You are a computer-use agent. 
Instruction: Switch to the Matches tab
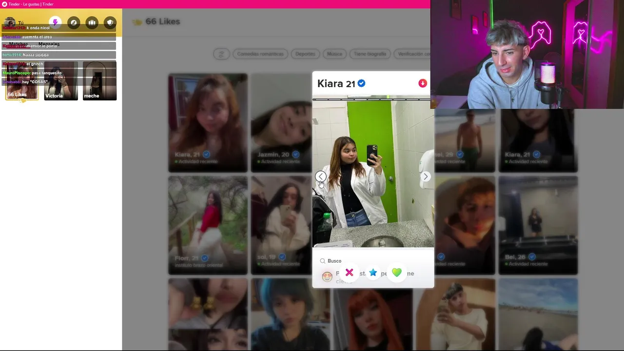[x=18, y=44]
